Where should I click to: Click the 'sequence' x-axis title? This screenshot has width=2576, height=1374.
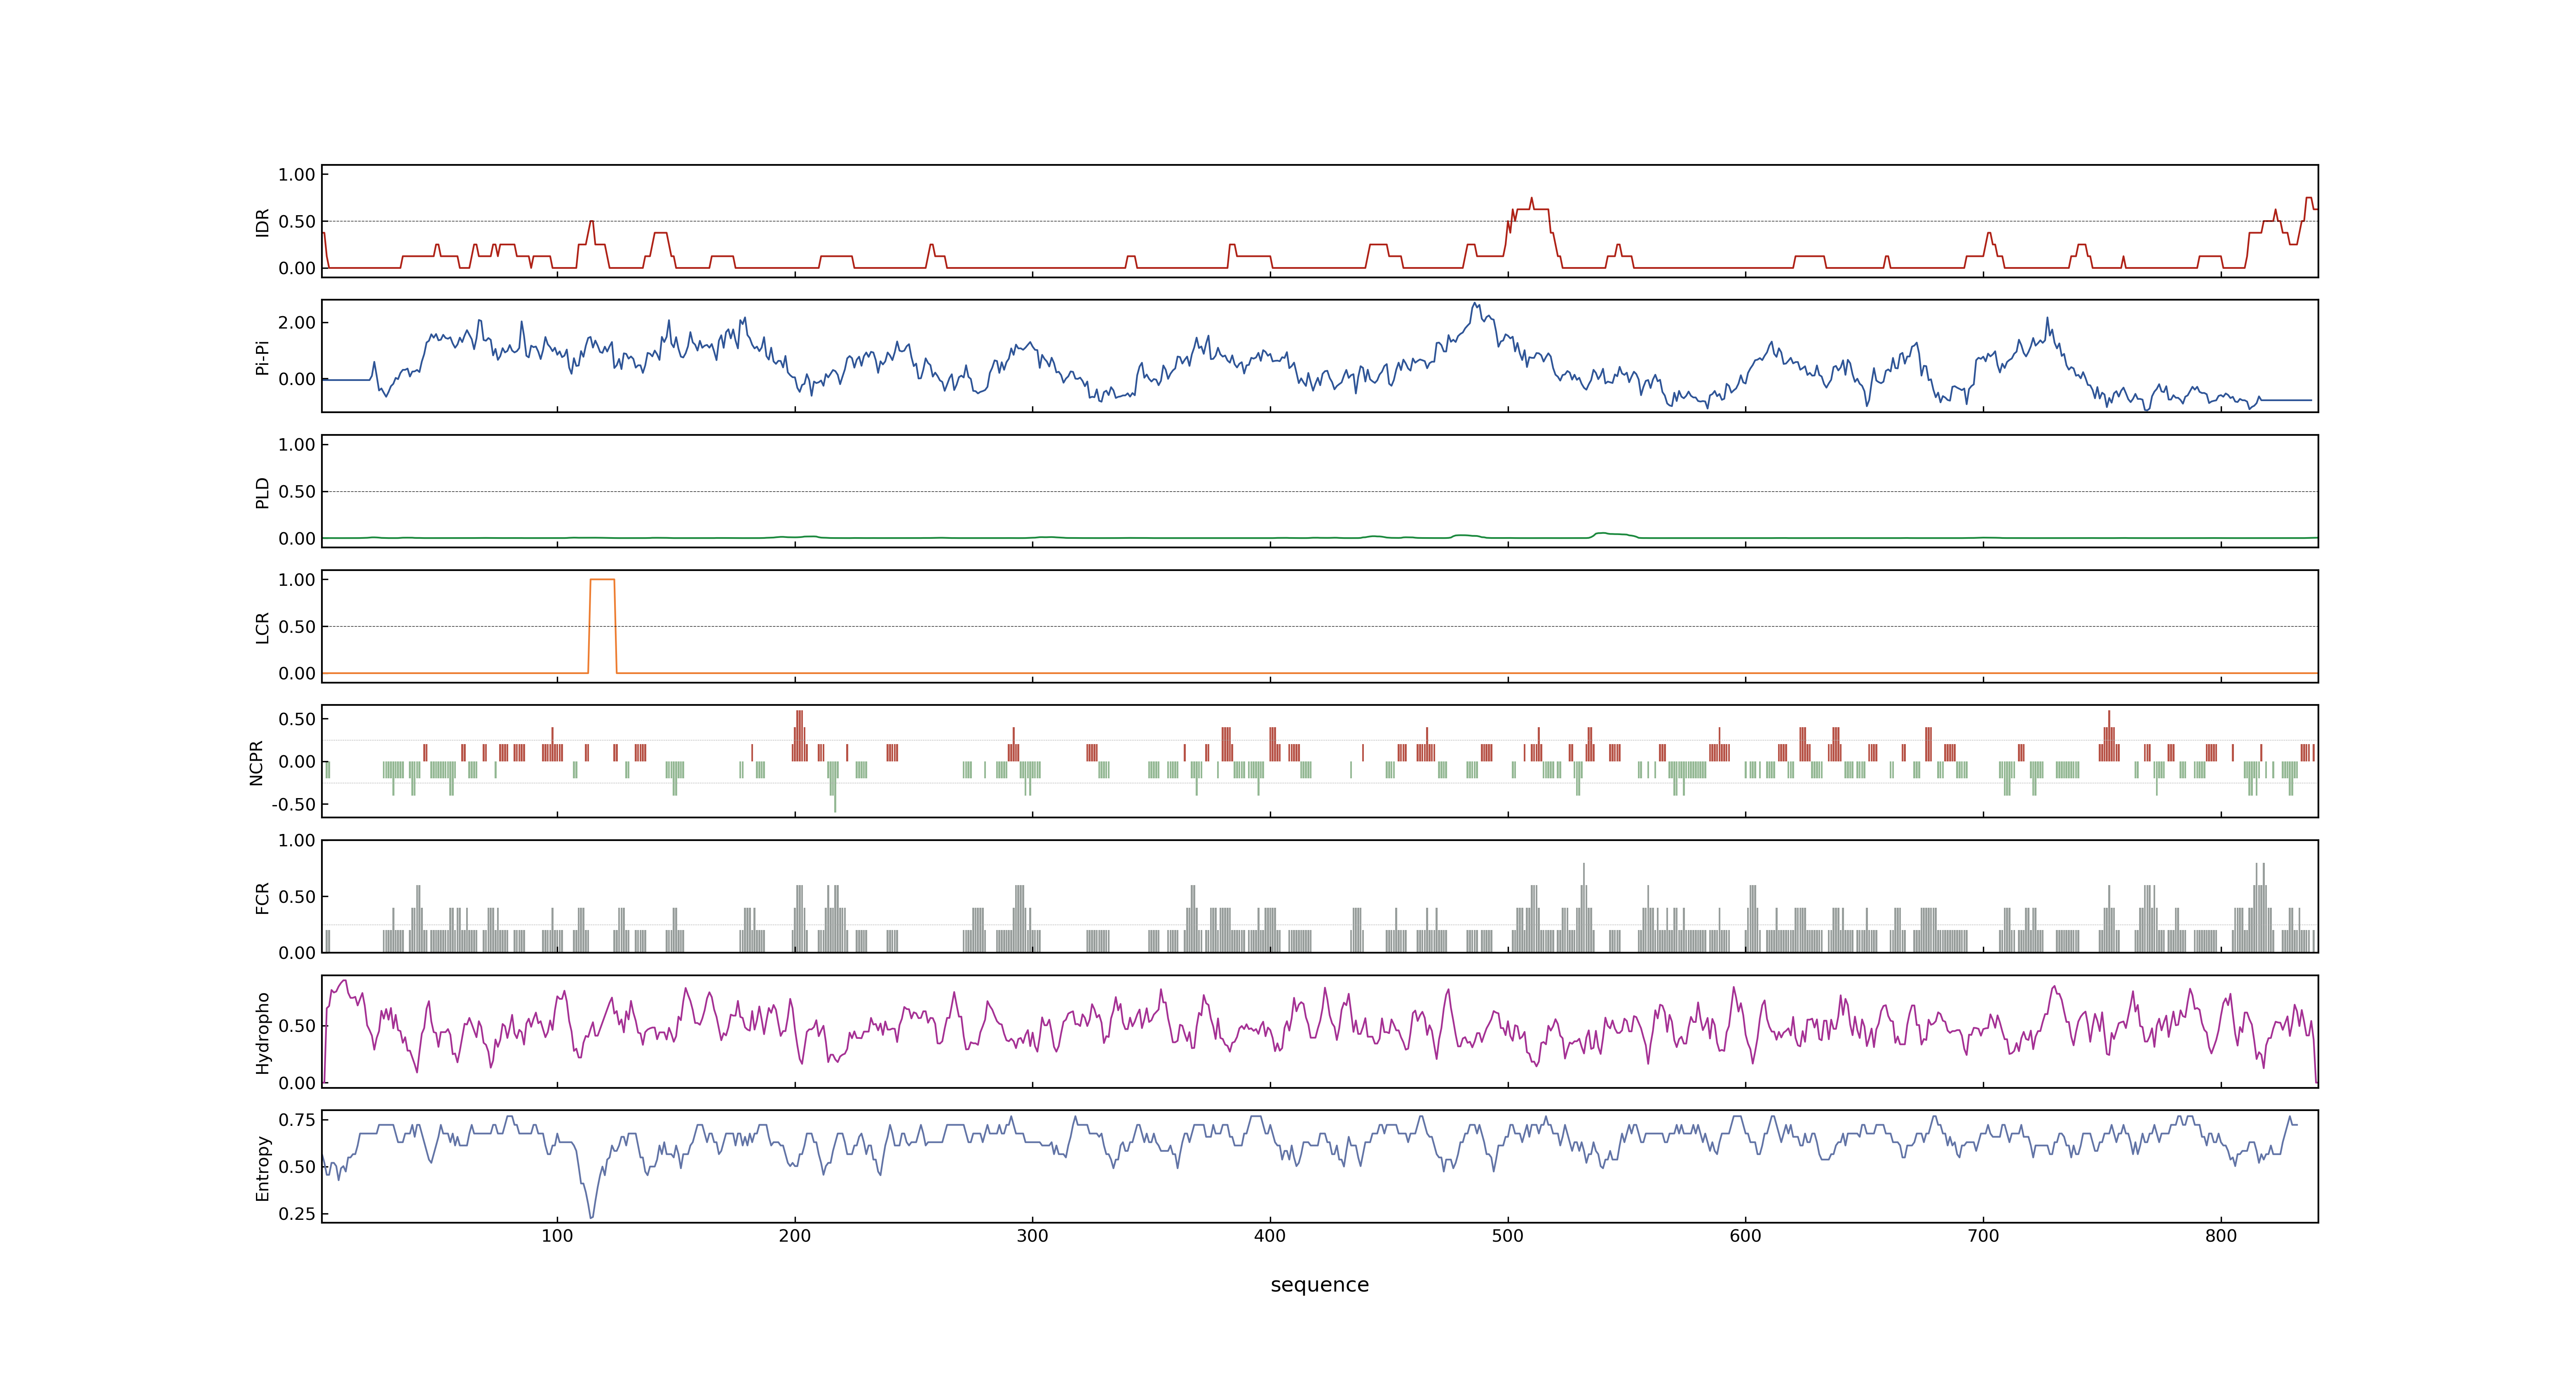coord(1319,1285)
